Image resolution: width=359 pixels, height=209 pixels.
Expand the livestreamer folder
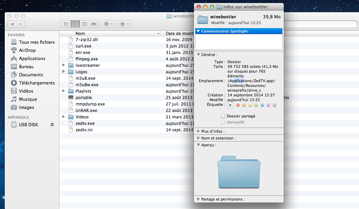pos(64,65)
